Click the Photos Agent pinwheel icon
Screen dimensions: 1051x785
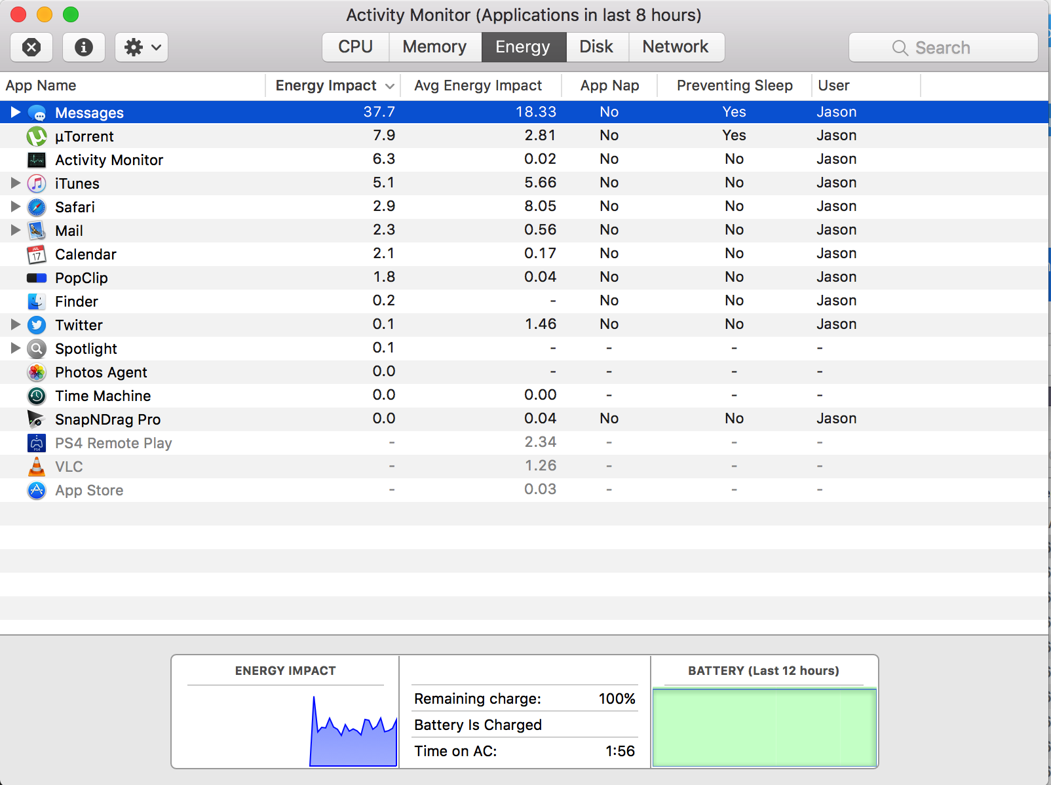tap(37, 372)
